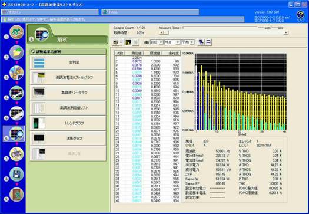Click the tile-windows icon in graph toolbar
309x214 pixels.
point(209,42)
